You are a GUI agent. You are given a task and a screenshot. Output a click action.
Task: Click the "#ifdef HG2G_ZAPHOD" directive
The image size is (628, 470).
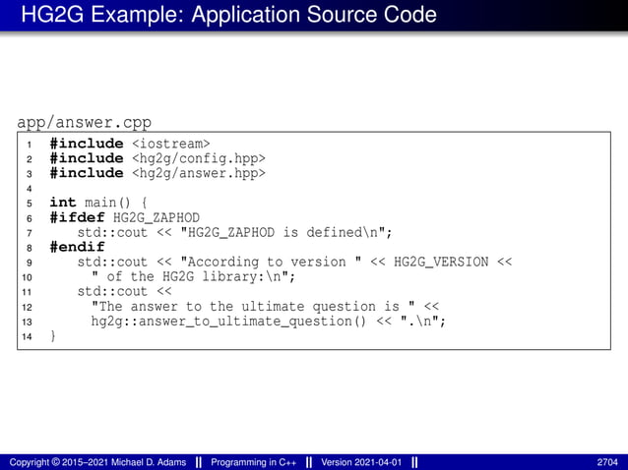click(x=125, y=217)
